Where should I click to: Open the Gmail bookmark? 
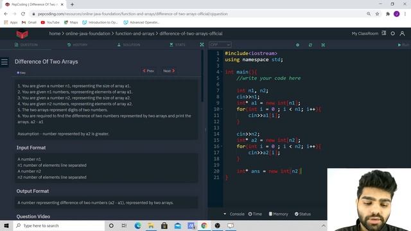click(29, 22)
